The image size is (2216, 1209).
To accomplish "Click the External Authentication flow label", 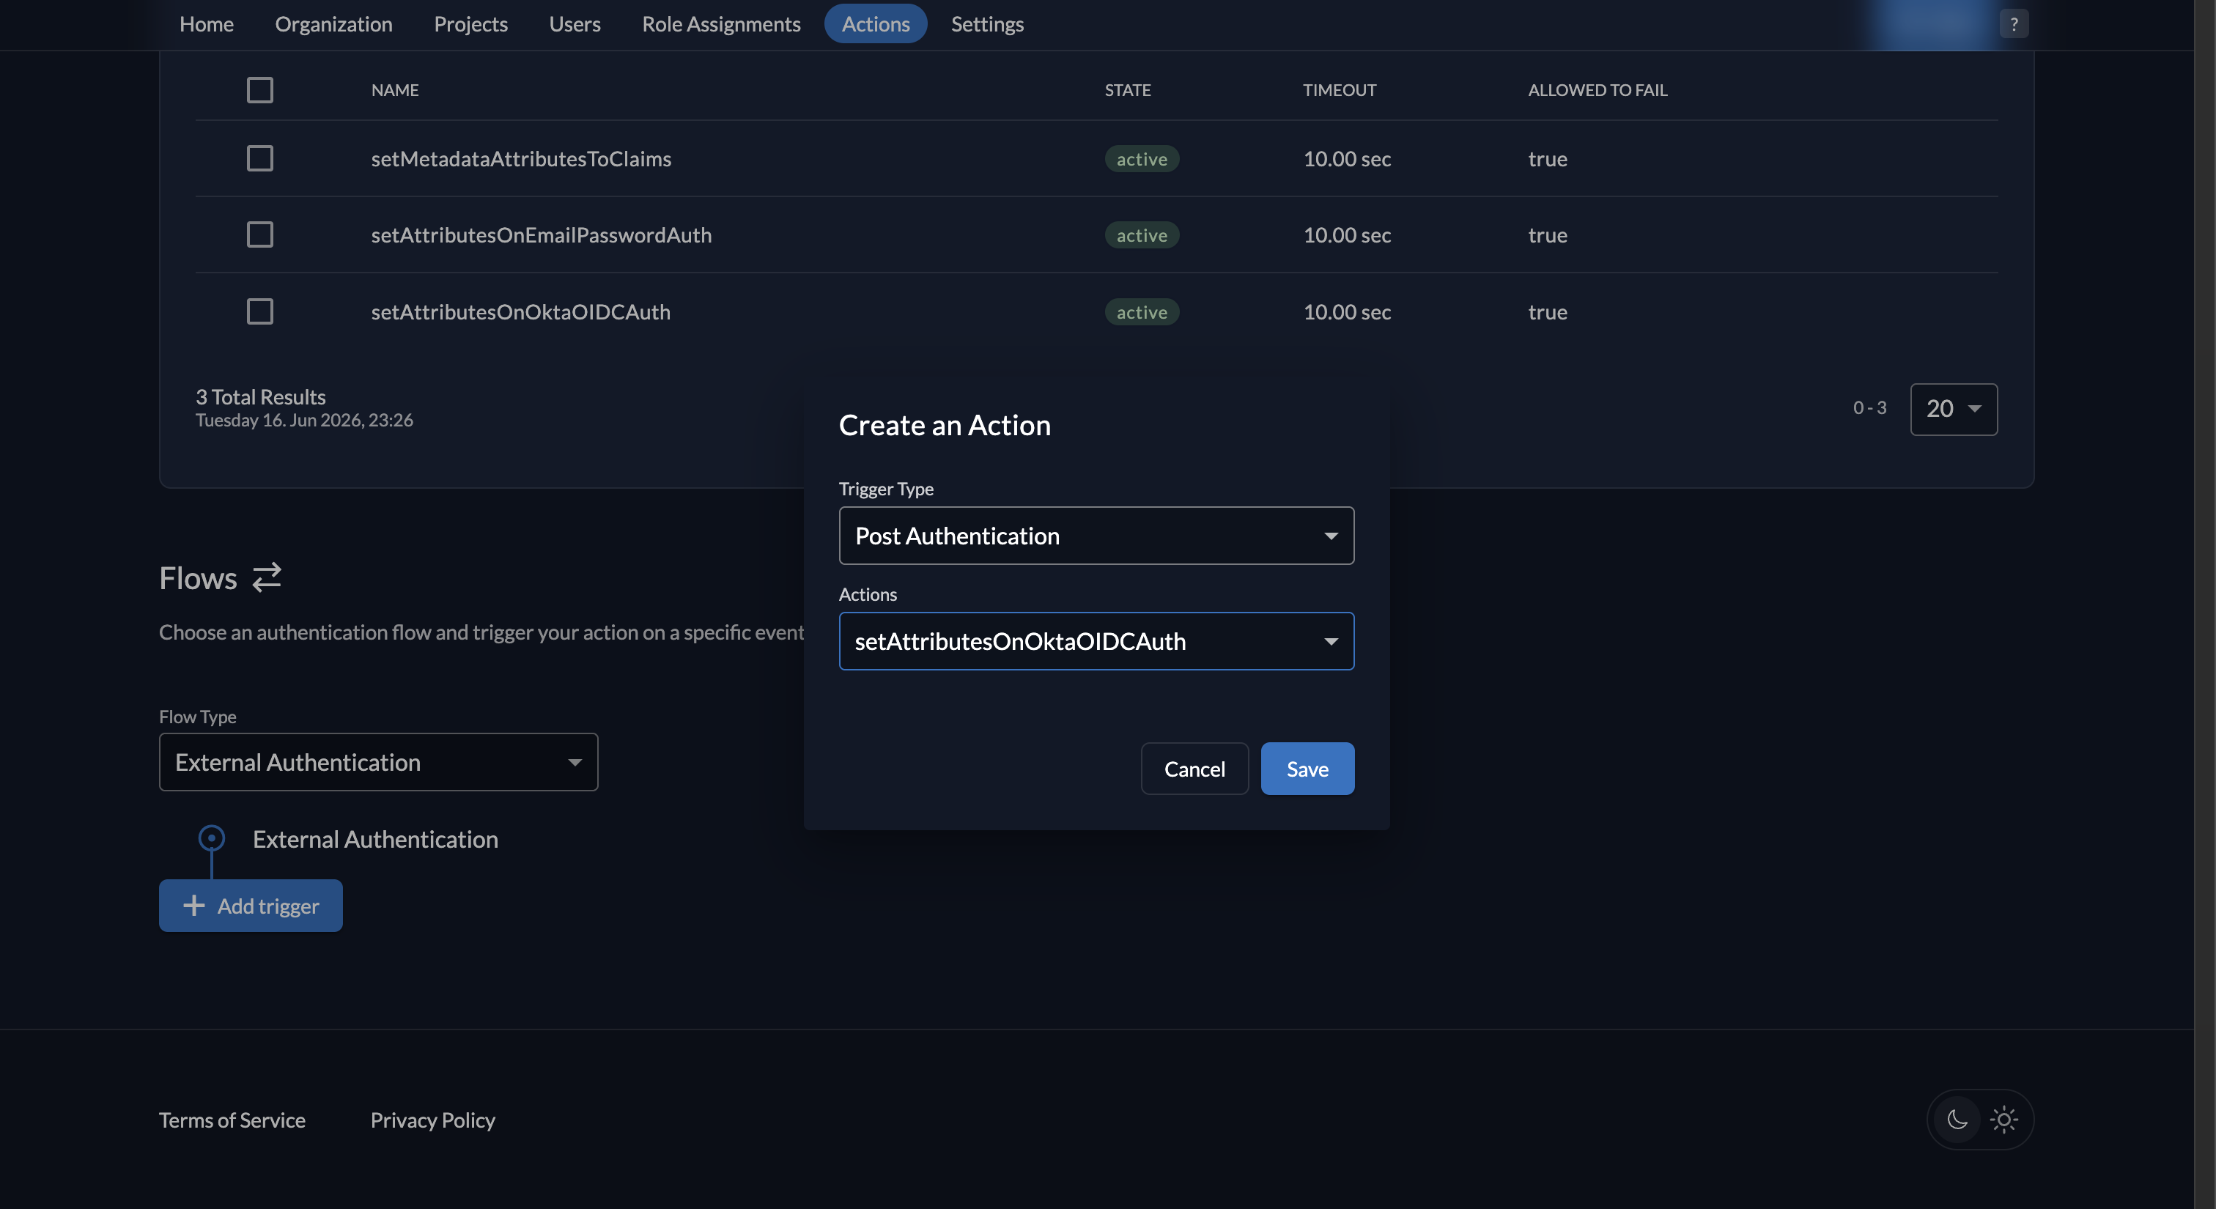I will [x=375, y=838].
